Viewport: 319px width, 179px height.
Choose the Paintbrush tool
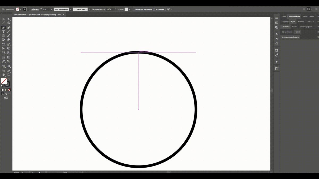(9, 36)
